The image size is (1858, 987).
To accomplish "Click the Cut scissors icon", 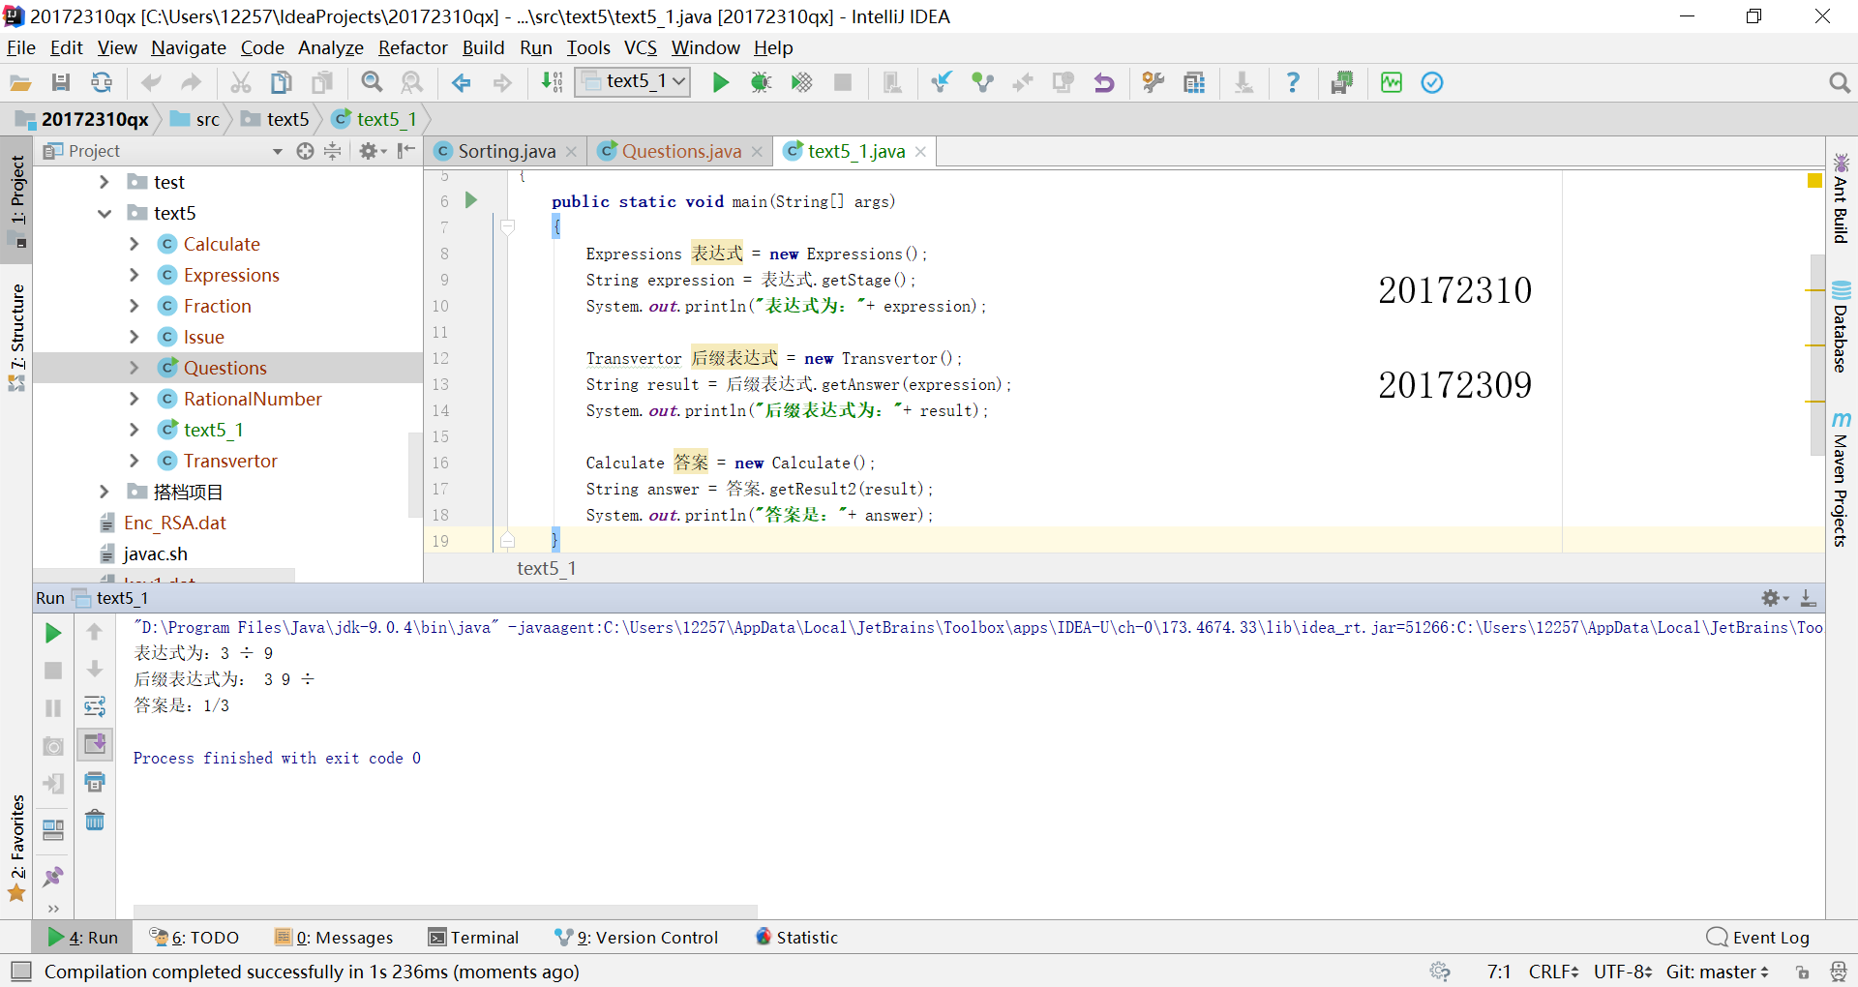I will pyautogui.click(x=241, y=83).
